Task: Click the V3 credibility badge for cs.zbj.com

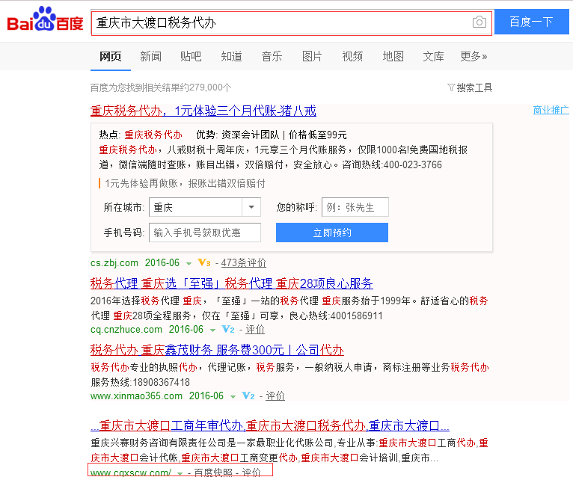Action: [x=203, y=263]
